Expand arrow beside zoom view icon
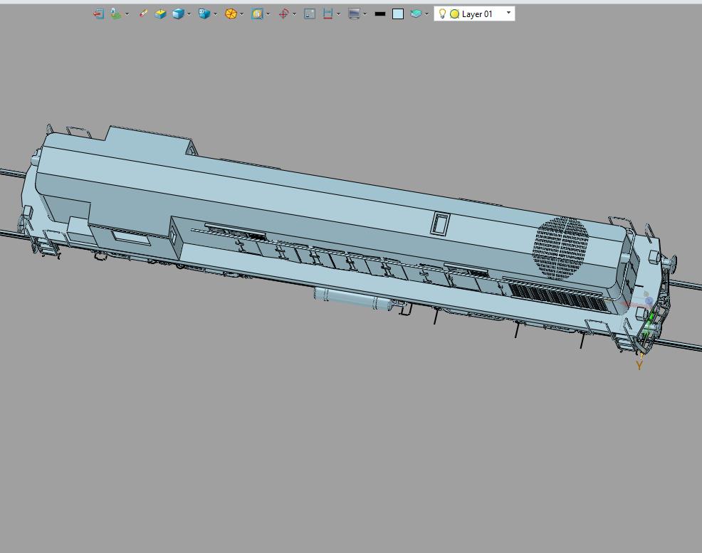 (x=268, y=14)
